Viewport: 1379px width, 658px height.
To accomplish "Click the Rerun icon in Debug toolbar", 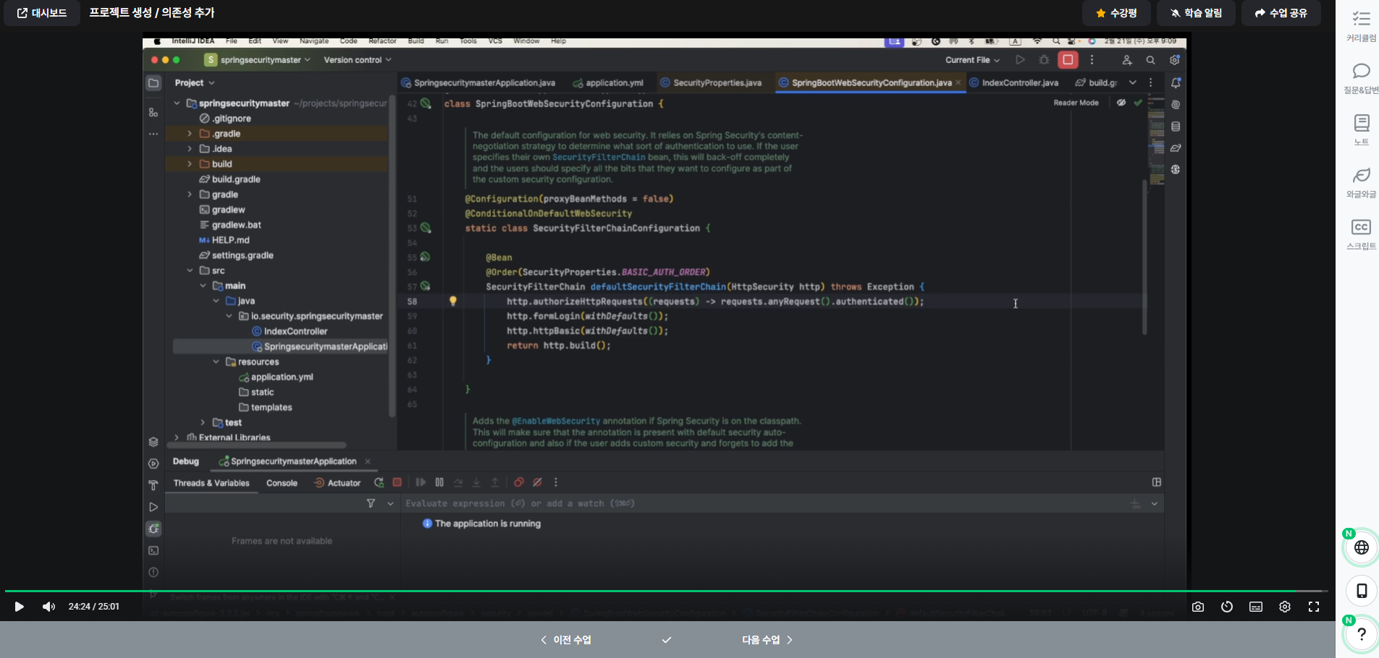I will click(379, 482).
